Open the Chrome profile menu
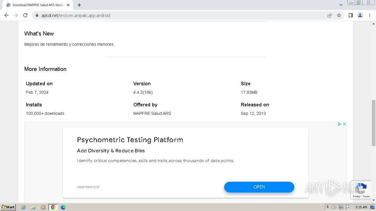This screenshot has width=376, height=211. (x=360, y=15)
